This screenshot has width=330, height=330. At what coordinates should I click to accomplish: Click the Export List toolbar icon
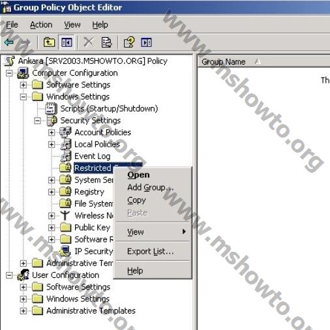[106, 42]
